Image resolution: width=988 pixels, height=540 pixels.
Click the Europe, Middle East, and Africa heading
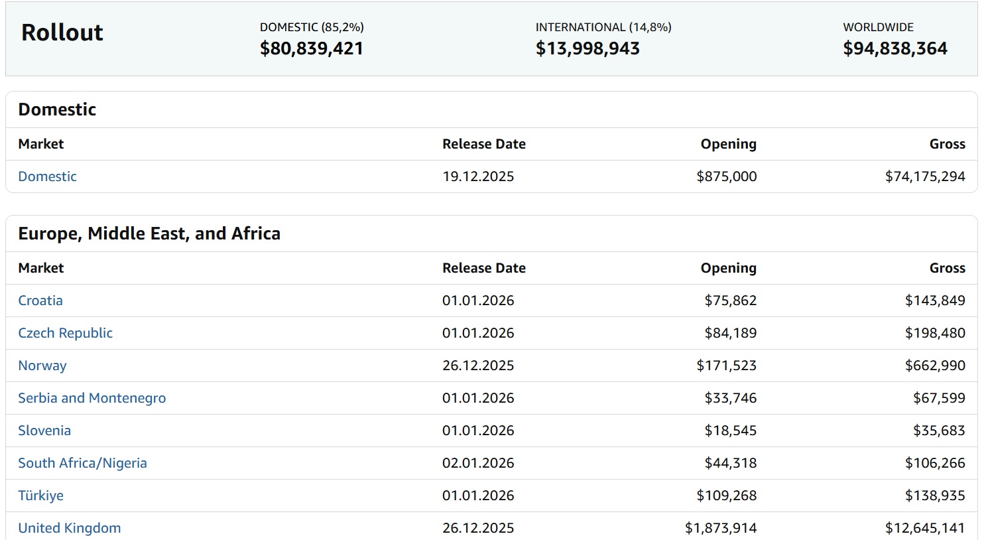[149, 234]
